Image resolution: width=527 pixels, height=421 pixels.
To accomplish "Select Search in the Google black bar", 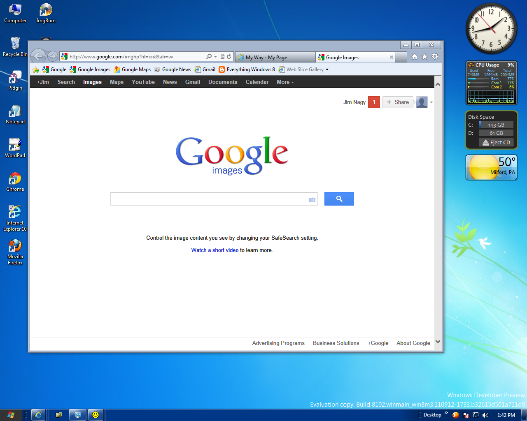I will coord(66,82).
